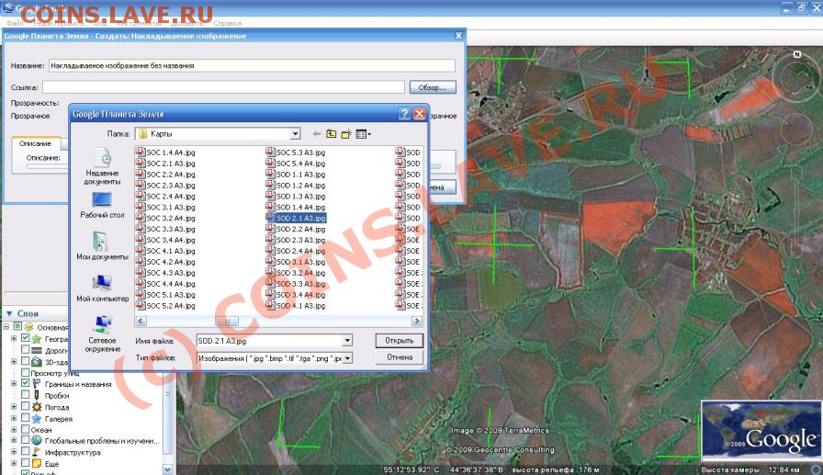Click the overlay Название input field

tap(252, 65)
